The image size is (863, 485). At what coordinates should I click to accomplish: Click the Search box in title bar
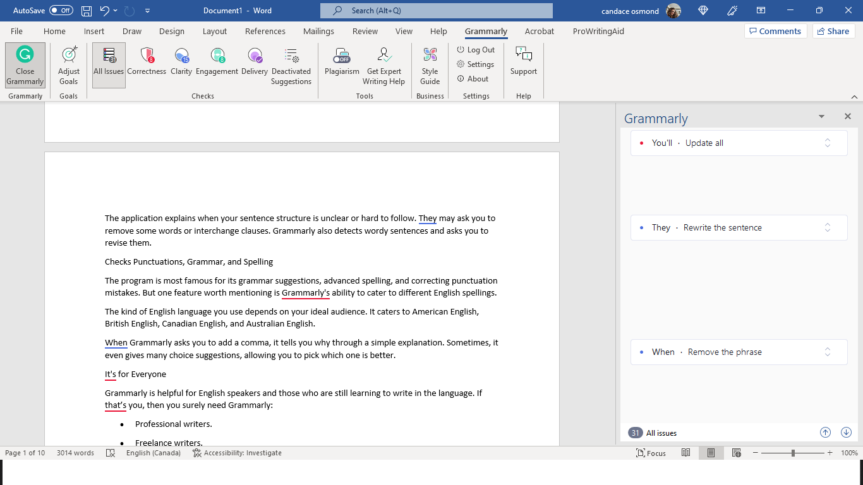(436, 11)
